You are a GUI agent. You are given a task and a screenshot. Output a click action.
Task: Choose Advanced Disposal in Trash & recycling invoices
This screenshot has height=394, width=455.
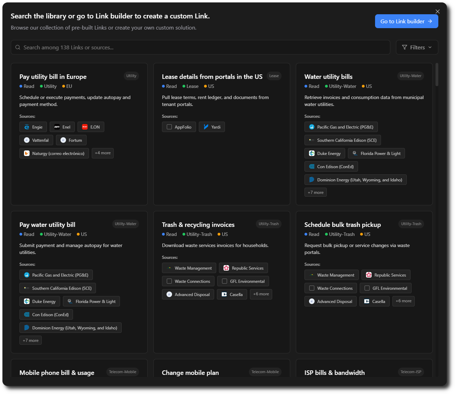pos(188,295)
